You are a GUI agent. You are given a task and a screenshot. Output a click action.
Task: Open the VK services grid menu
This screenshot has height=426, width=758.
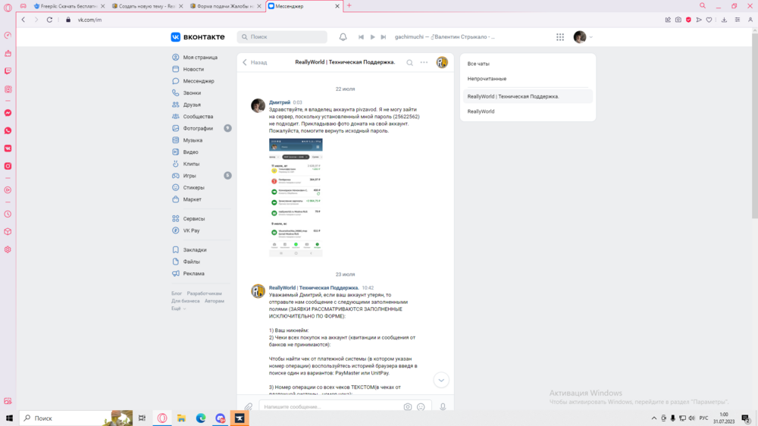pyautogui.click(x=560, y=36)
